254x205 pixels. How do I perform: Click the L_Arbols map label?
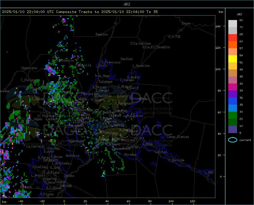(38, 175)
